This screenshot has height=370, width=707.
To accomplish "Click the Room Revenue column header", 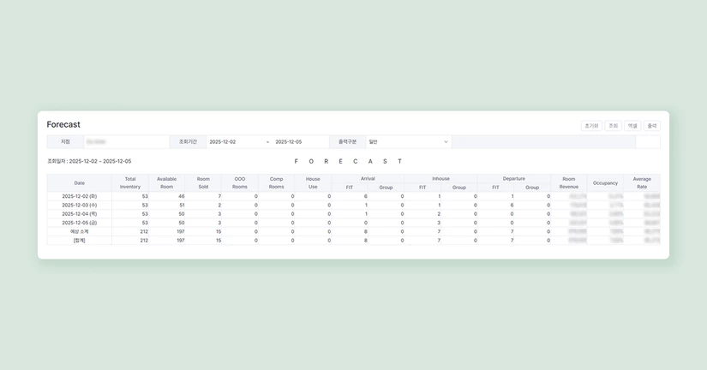I will pyautogui.click(x=568, y=183).
